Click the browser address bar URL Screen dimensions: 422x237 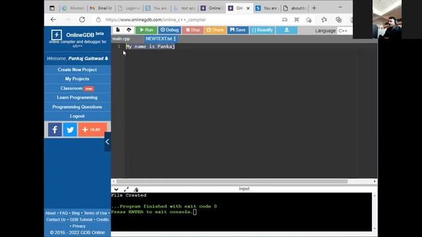pyautogui.click(x=156, y=20)
